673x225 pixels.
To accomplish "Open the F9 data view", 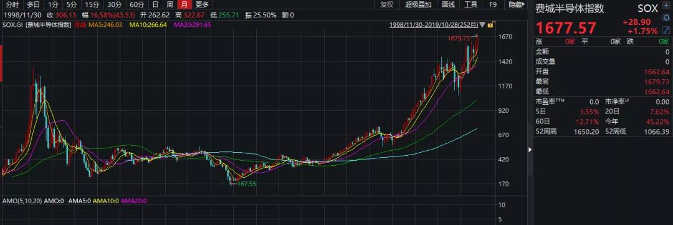I will (493, 5).
